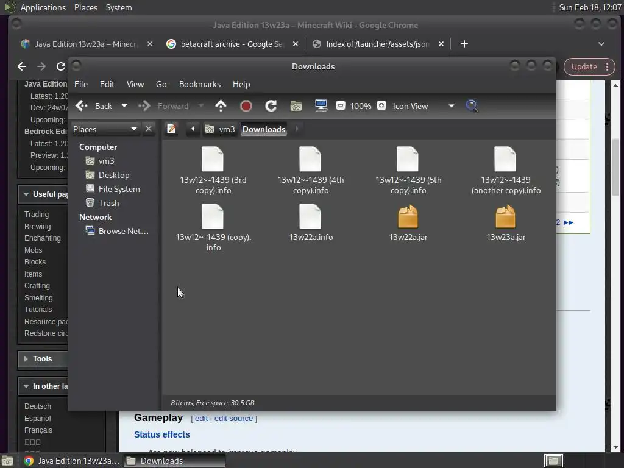Reset zoom via the 100% label
Viewport: 624px width, 468px height.
click(x=361, y=106)
